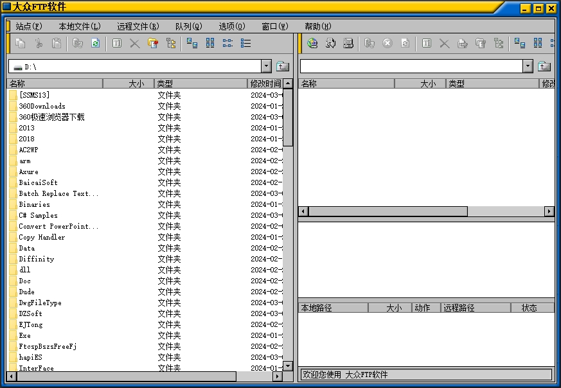Click remote list horizontal scrollbar right arrow
This screenshot has height=388, width=561.
click(x=549, y=211)
